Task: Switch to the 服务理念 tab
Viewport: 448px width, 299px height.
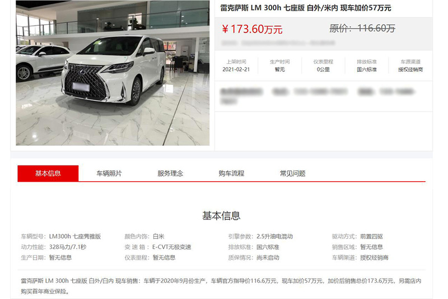Action: click(x=170, y=173)
